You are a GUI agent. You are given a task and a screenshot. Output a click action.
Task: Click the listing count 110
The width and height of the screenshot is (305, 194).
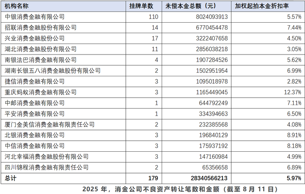[x=153, y=17]
